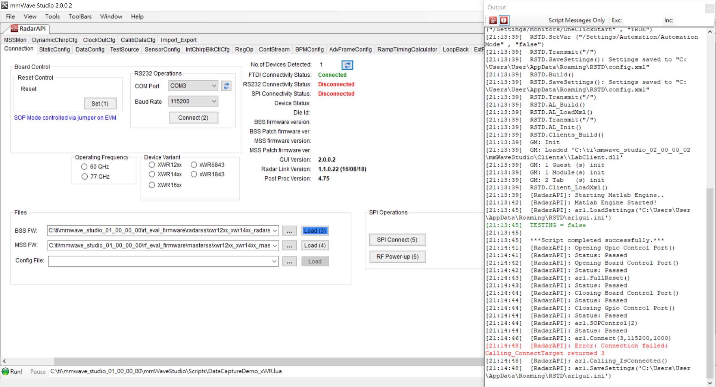Switch to the CalibDataCfg tab
The width and height of the screenshot is (716, 387).
138,40
